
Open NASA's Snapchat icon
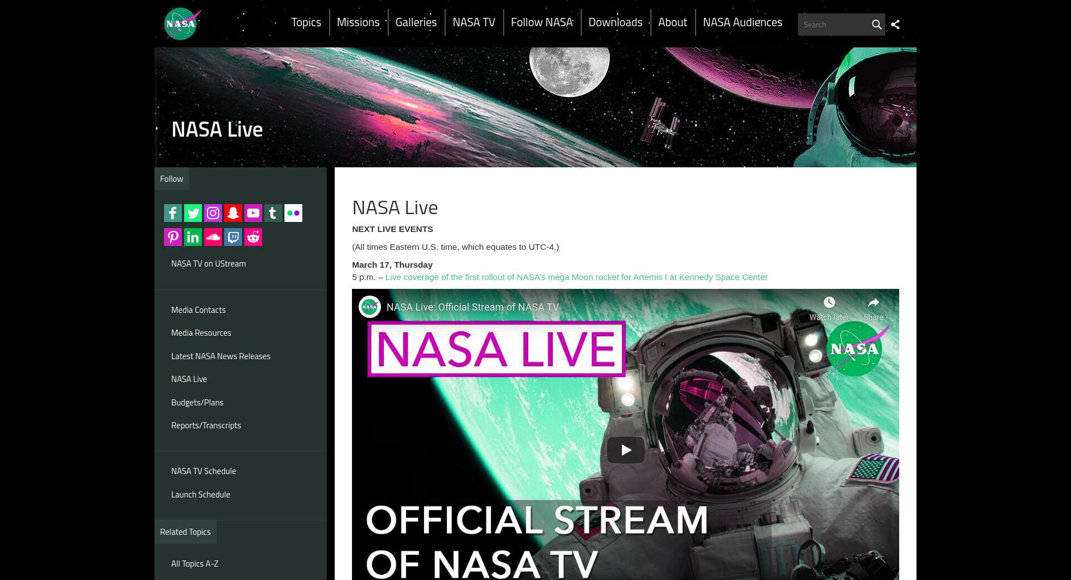(x=233, y=213)
